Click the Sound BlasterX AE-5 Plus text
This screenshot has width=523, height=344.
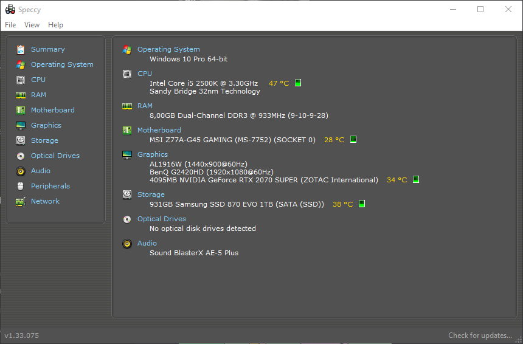194,253
